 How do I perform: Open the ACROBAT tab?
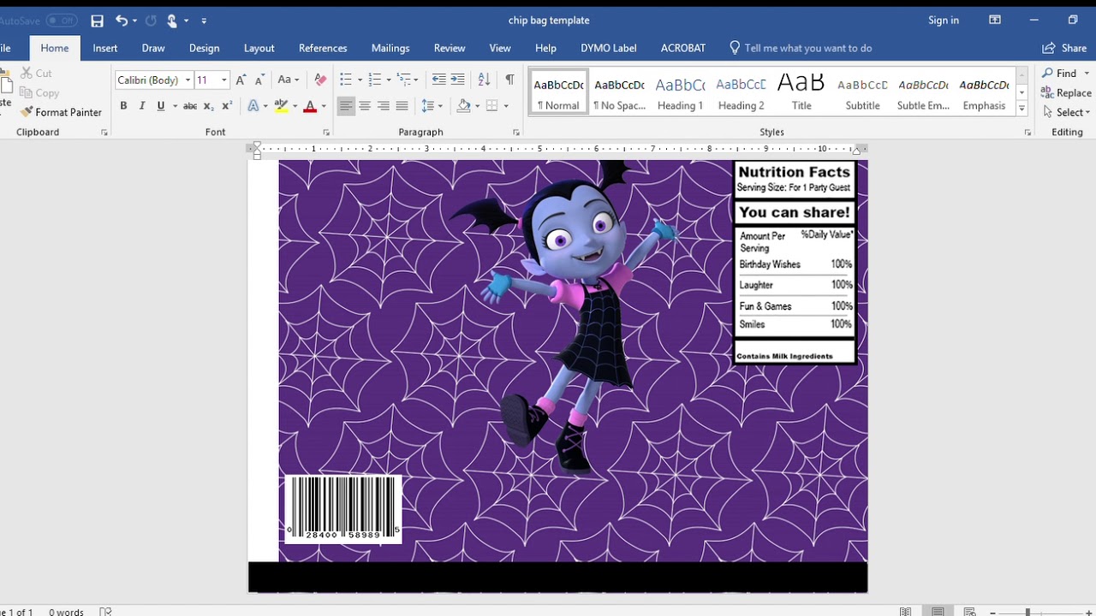(683, 48)
